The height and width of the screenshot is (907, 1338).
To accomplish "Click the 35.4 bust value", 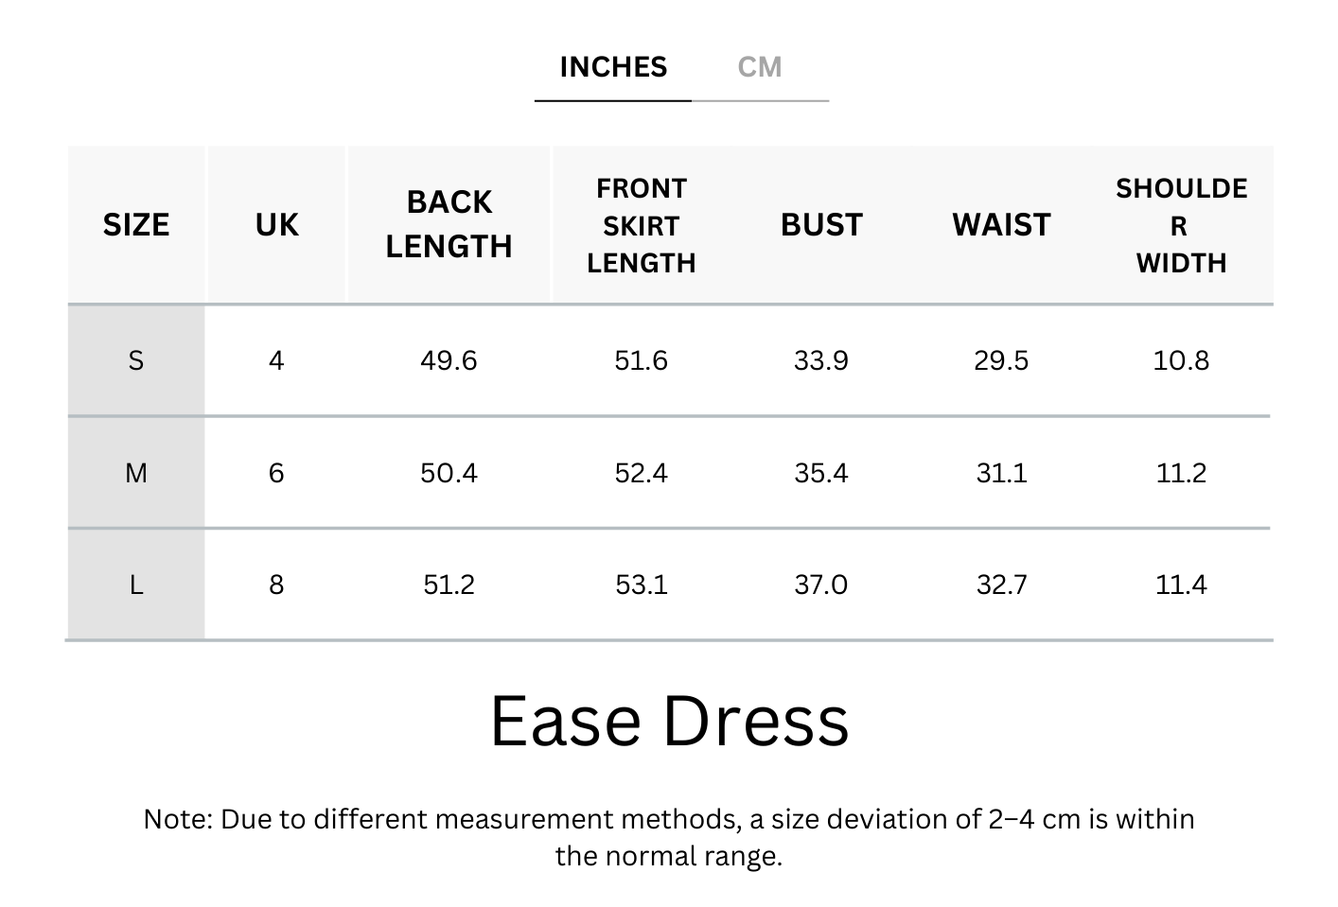I will [x=821, y=473].
